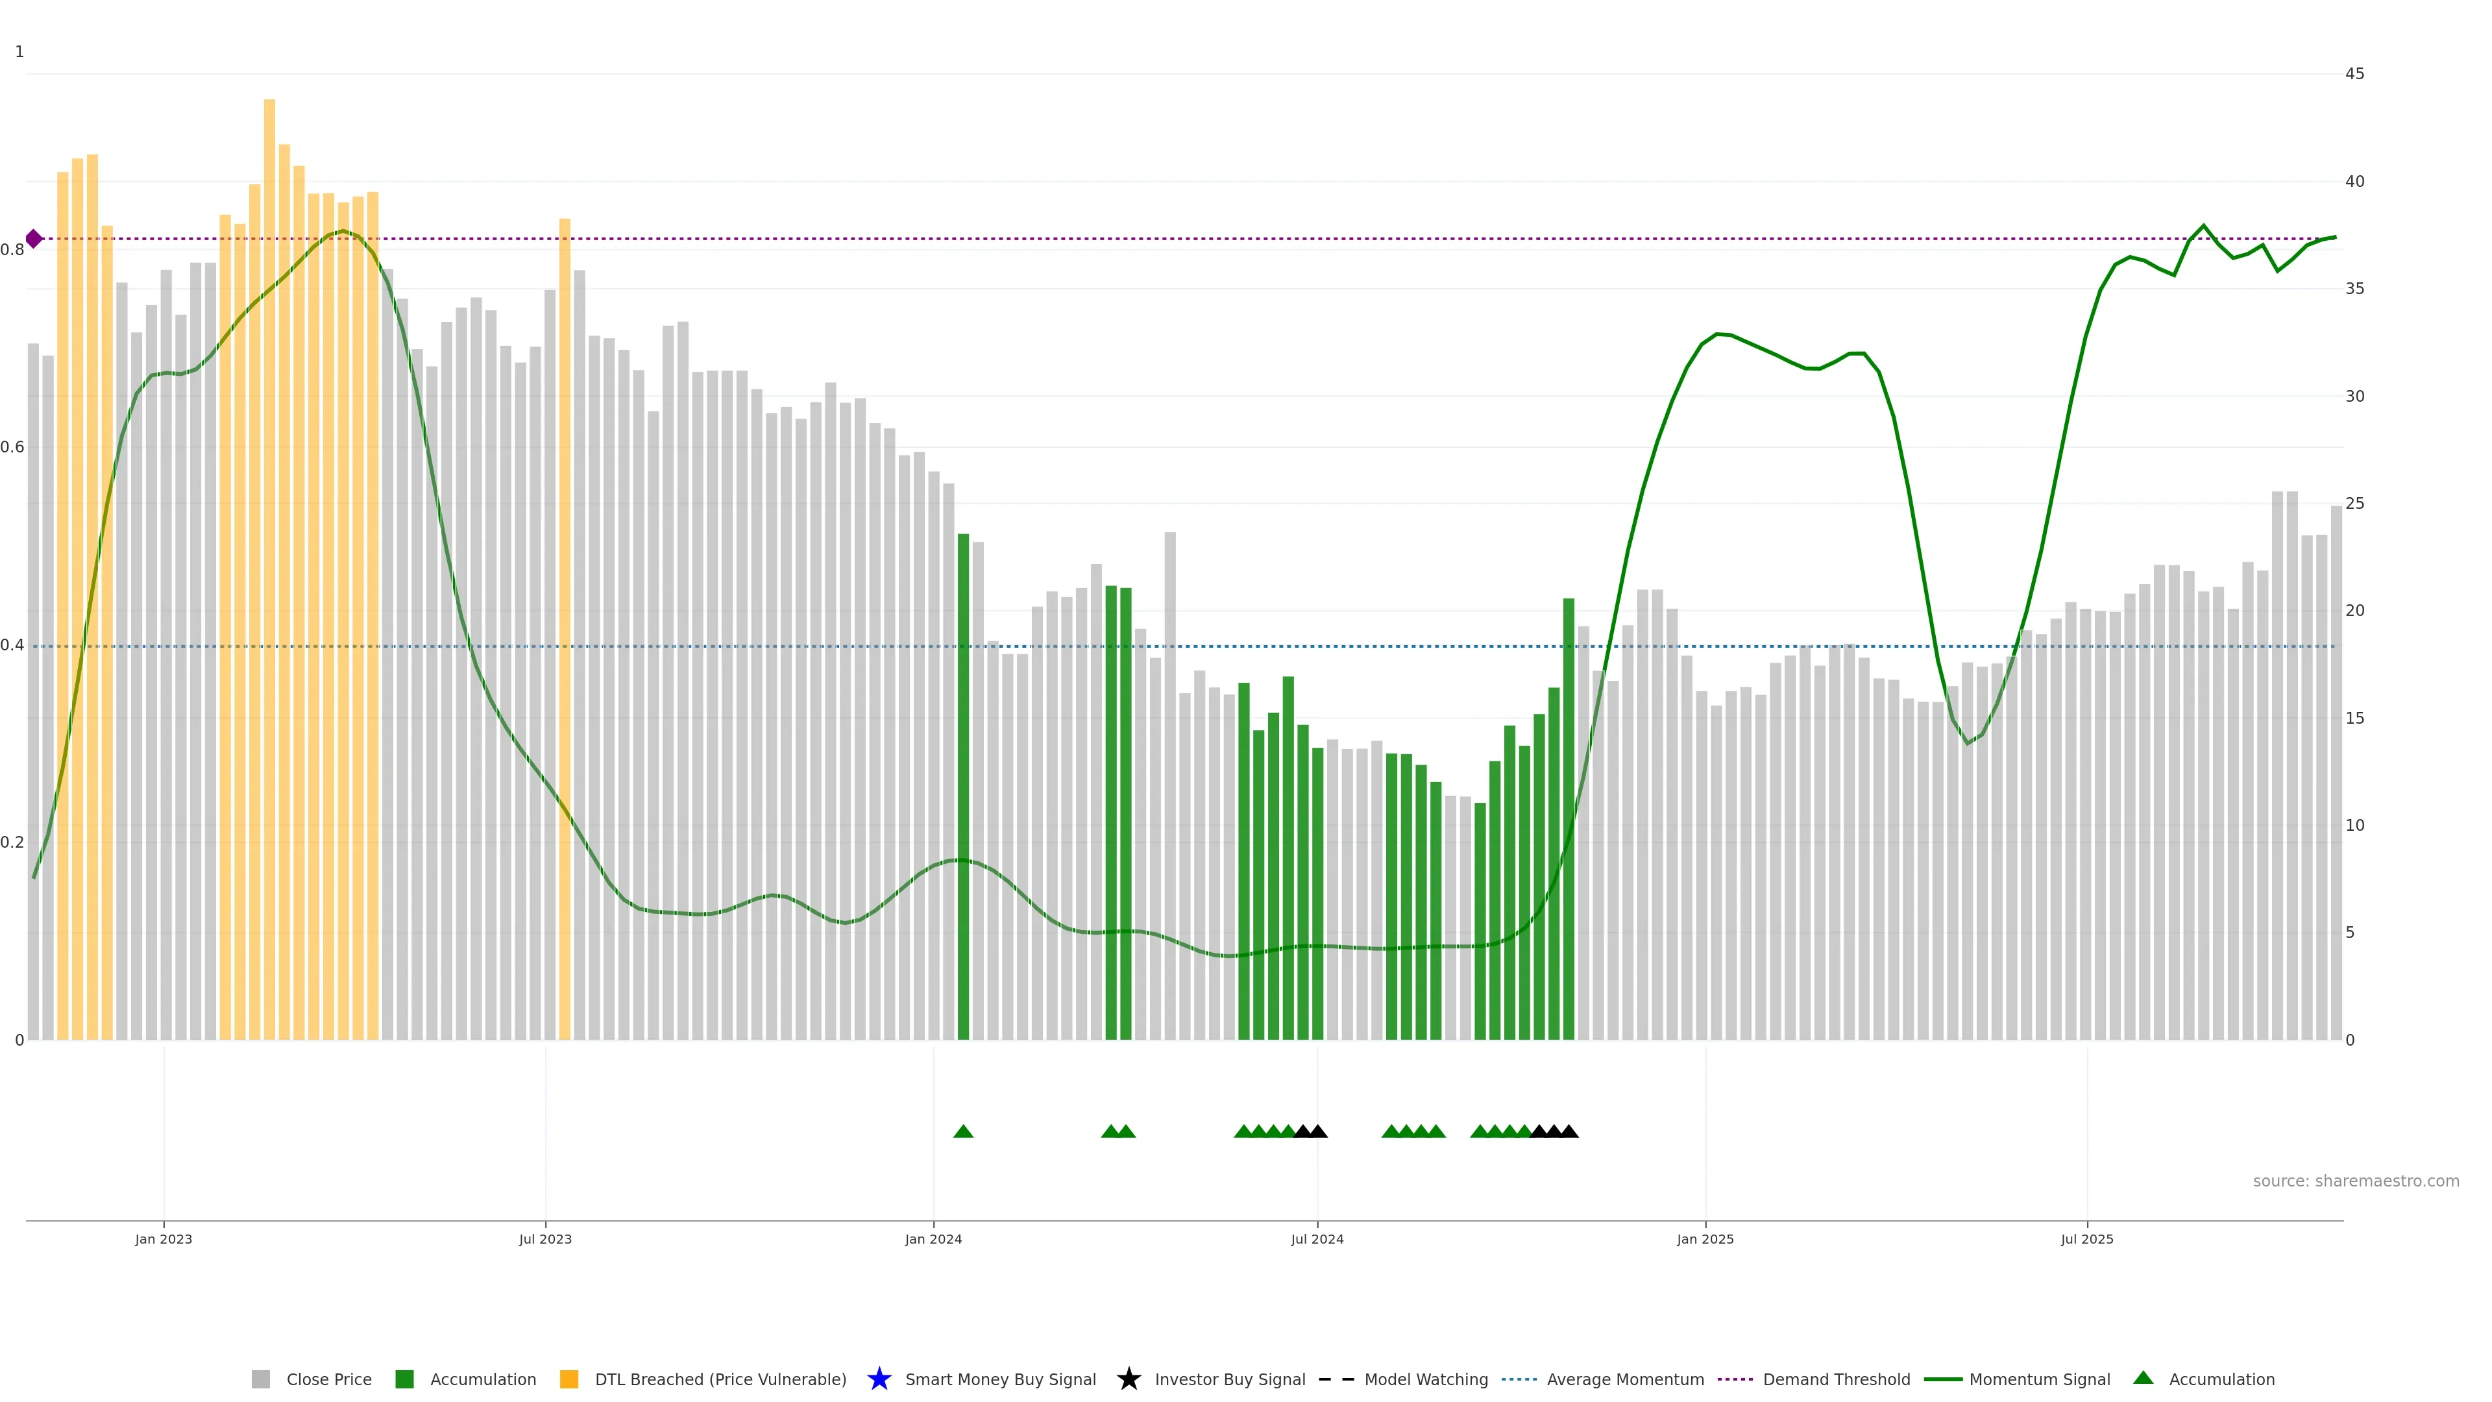Click the orange DTL Breached legend swatch
This screenshot has height=1402, width=2492.
(x=569, y=1379)
